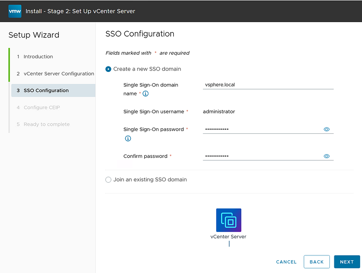The width and height of the screenshot is (362, 273).
Task: Select Create a new SSO domain
Action: pyautogui.click(x=108, y=69)
